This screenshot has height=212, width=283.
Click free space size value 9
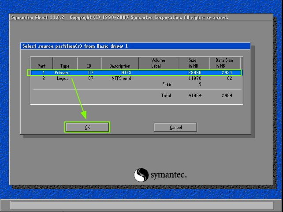click(200, 84)
